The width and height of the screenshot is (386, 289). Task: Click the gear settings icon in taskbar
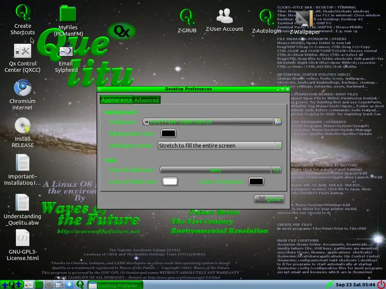click(x=49, y=285)
